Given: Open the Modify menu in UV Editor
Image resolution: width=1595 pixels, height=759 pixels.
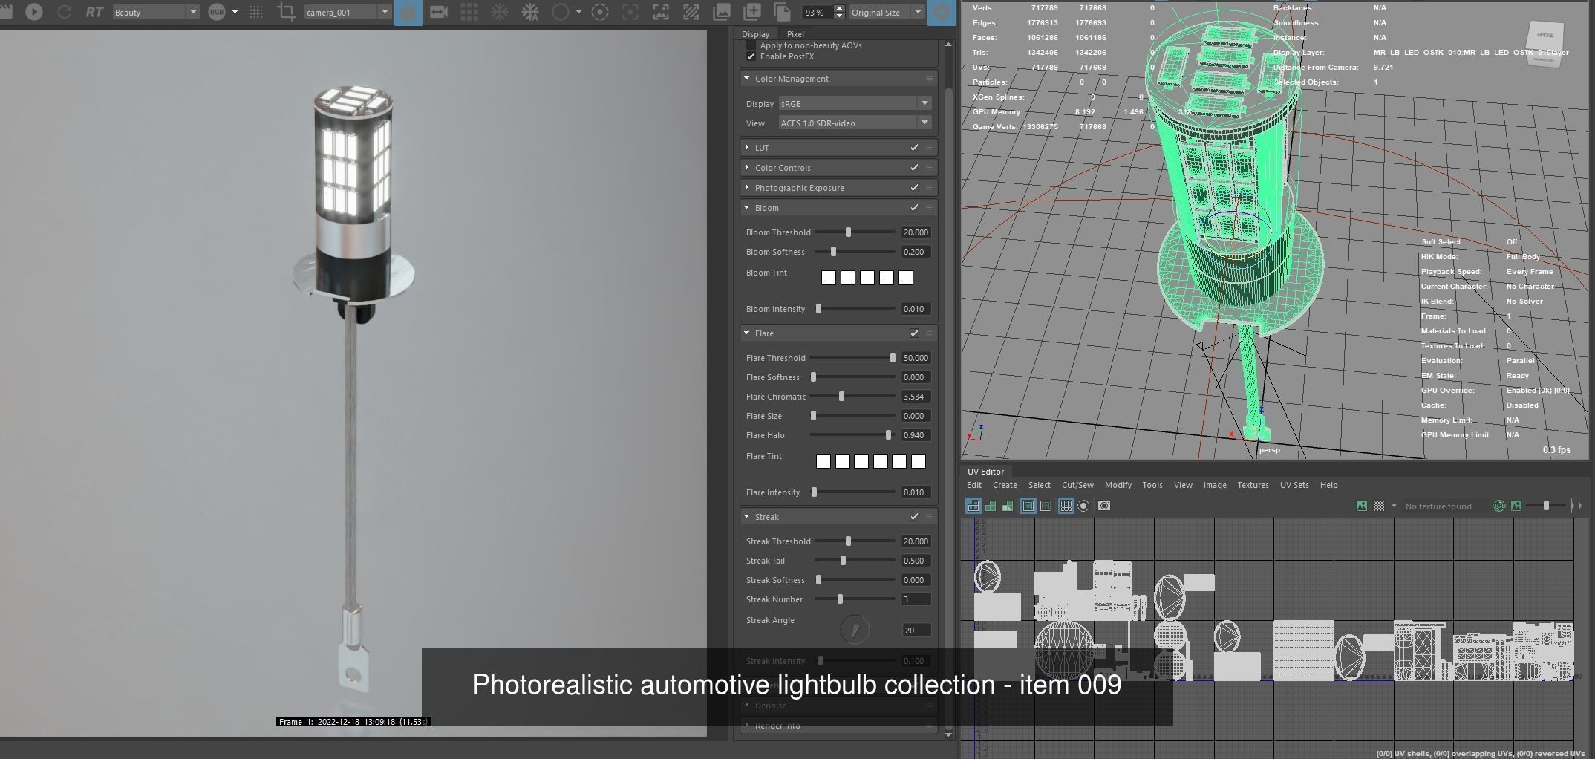Looking at the screenshot, I should (1118, 485).
